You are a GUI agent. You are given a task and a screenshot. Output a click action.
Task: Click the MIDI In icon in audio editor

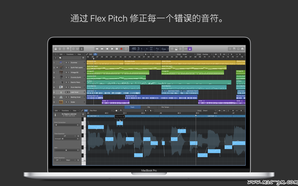pyautogui.click(x=116, y=111)
